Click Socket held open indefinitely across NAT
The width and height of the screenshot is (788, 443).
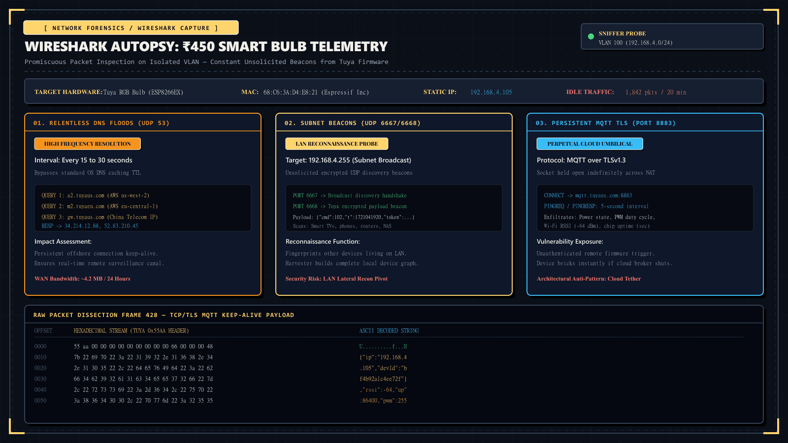coord(596,173)
